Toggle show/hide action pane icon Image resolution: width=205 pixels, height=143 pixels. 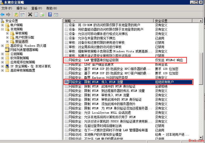pos(56,14)
